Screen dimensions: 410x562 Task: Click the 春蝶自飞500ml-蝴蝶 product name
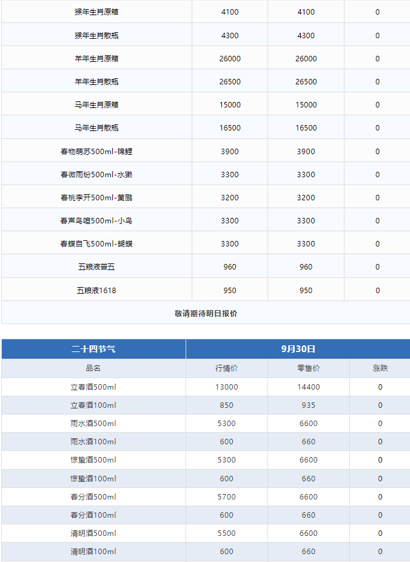coord(96,244)
